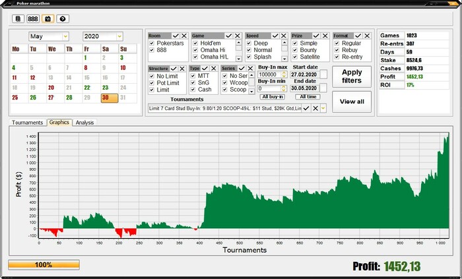The width and height of the screenshot is (462, 279).
Task: Check all items in Room filter
Action: tap(176, 36)
